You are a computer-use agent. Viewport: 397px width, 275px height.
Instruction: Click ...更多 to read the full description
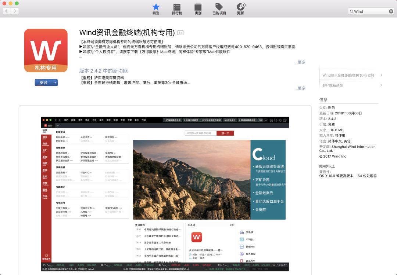[299, 62]
